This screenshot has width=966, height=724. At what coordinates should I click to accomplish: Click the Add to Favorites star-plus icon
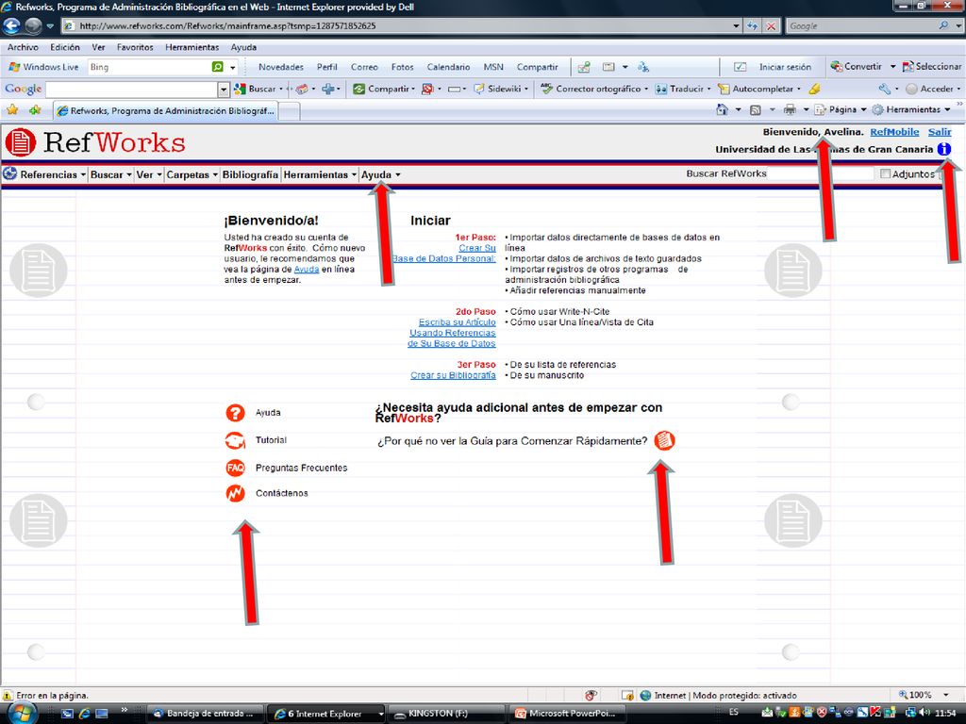pyautogui.click(x=35, y=109)
